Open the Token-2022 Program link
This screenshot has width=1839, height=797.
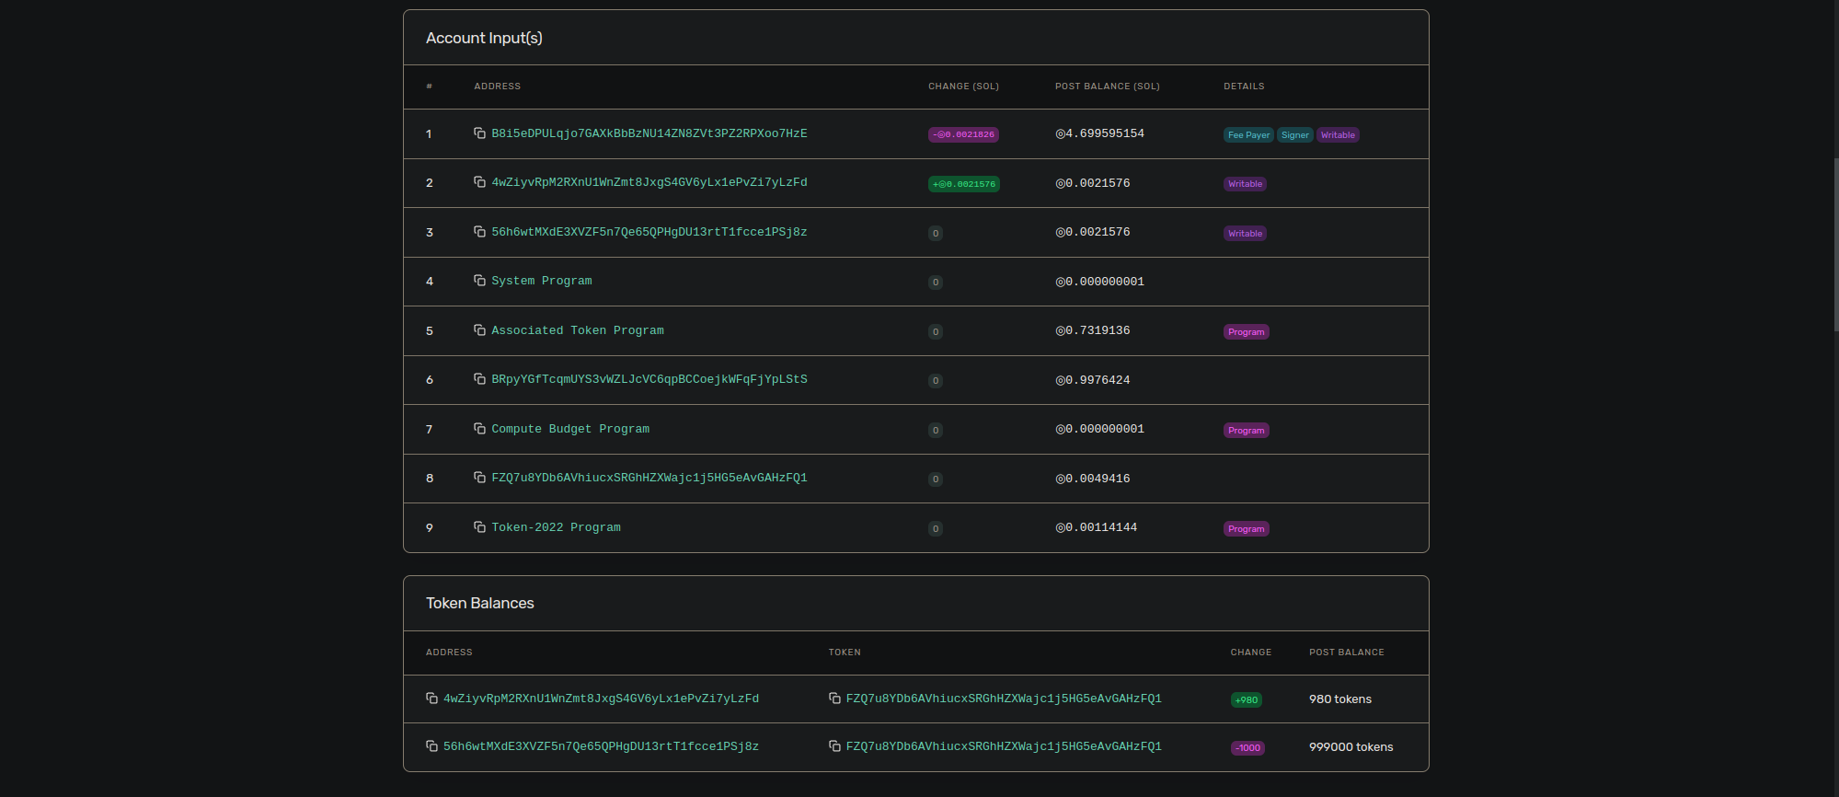[556, 527]
